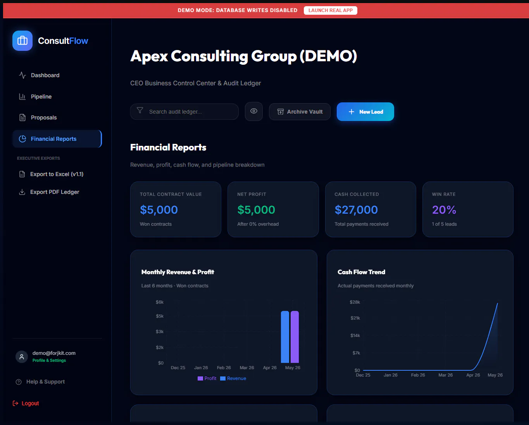Select Financial Reports in the sidebar
Screen dimensions: 529x425
57,139
